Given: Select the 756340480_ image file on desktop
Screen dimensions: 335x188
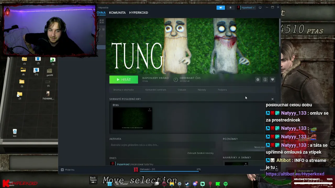Looking at the screenshot, I should point(48,96).
